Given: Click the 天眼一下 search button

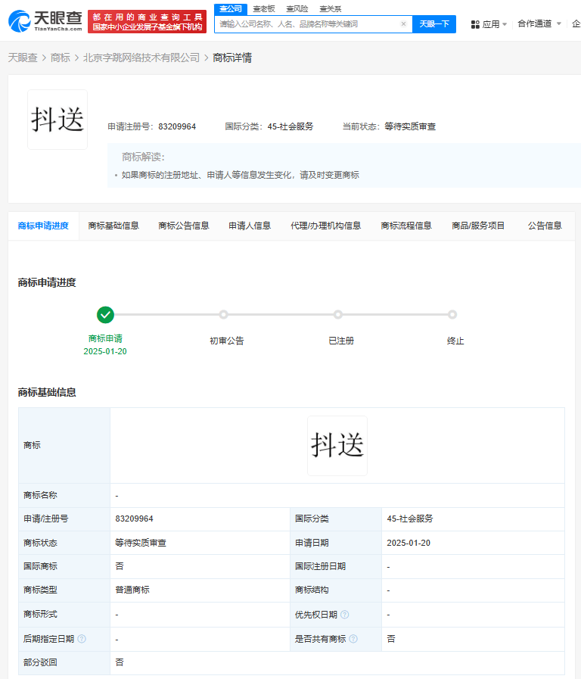Looking at the screenshot, I should (x=434, y=23).
